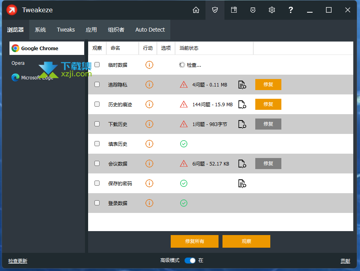Screen dimensions: 360x271
Task: Click 修复 button for 追踪隐私
Action: click(x=268, y=85)
